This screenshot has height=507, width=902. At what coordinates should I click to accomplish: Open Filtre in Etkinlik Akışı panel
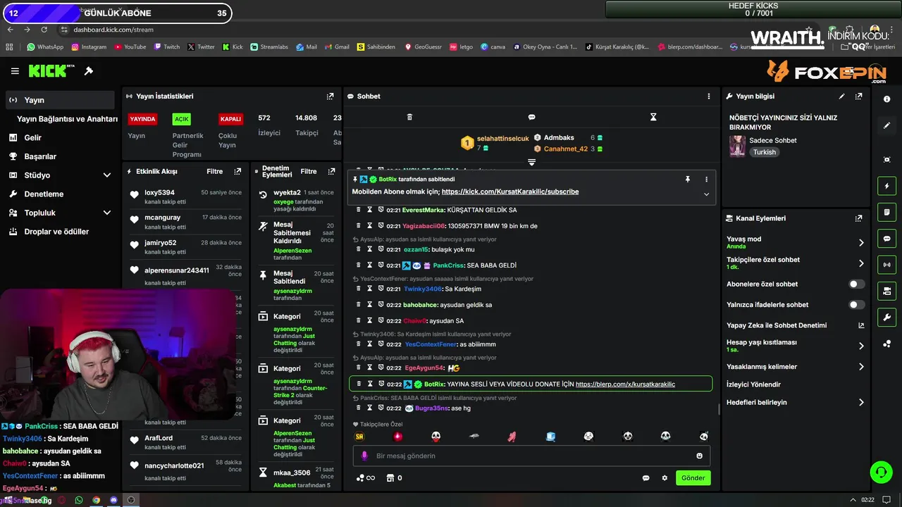pos(214,171)
